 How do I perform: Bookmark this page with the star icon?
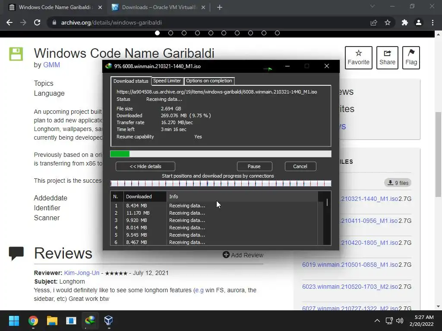[388, 22]
